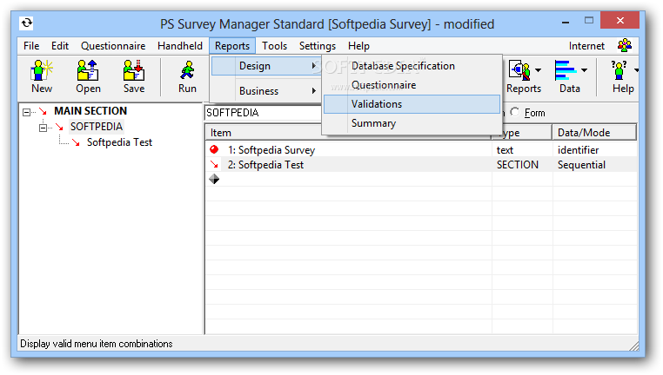Choose Summary from Design submenu
Viewport: 663px width, 375px height.
click(x=412, y=123)
